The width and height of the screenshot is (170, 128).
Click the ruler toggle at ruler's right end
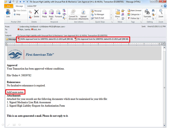tap(164, 44)
